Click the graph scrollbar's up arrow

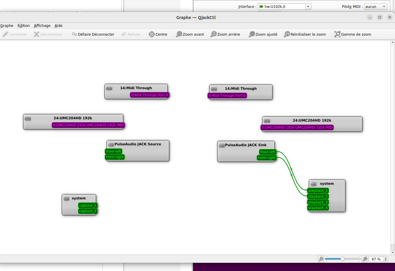[x=393, y=42]
